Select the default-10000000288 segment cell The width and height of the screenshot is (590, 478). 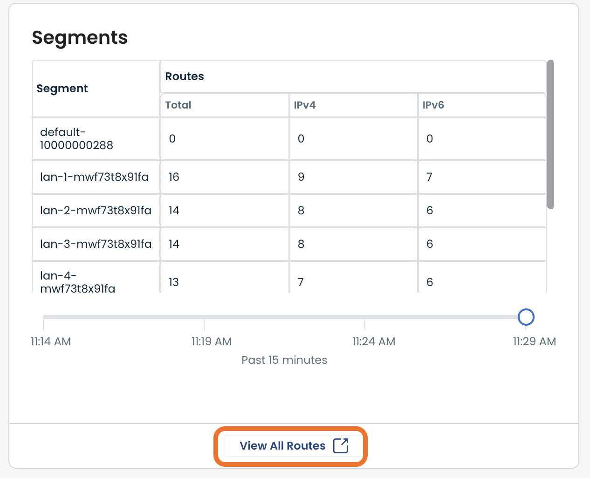tap(96, 139)
